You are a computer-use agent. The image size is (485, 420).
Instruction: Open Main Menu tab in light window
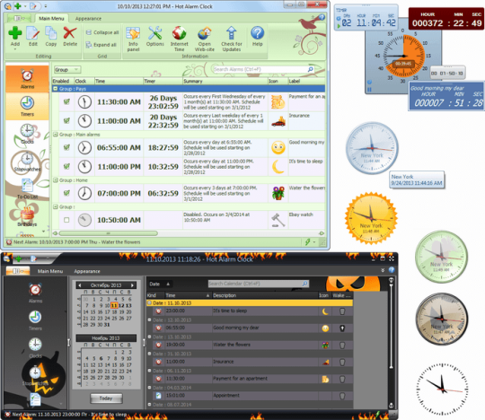pyautogui.click(x=51, y=19)
